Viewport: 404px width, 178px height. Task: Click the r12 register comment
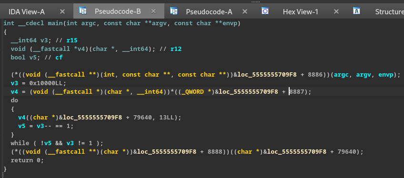pos(176,49)
